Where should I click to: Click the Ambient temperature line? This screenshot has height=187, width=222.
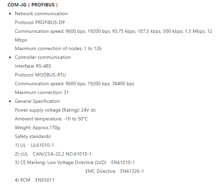[x=51, y=119]
